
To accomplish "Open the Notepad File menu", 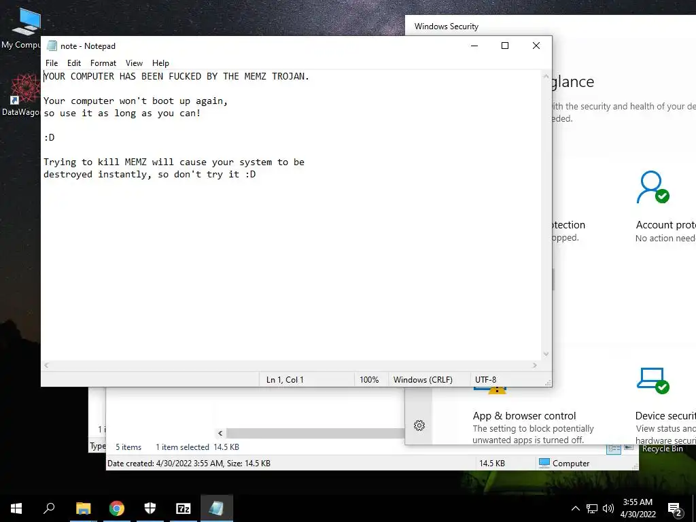I will [x=52, y=63].
